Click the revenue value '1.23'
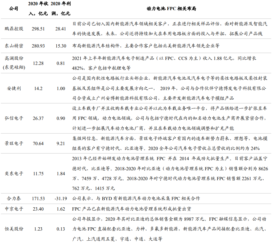272x243 pixels. [38, 229]
